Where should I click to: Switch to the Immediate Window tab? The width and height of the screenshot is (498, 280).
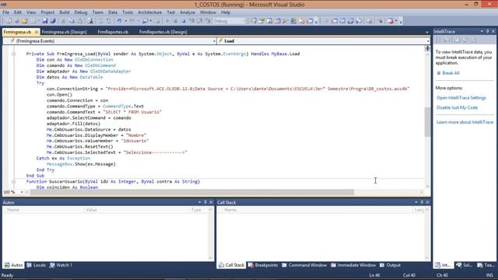[352, 265]
